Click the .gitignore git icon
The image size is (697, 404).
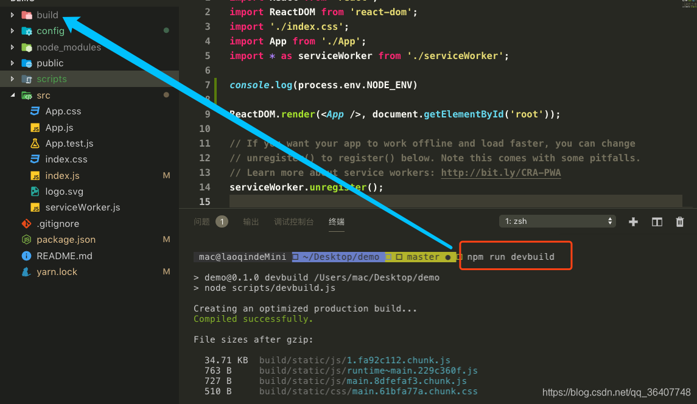pos(27,223)
